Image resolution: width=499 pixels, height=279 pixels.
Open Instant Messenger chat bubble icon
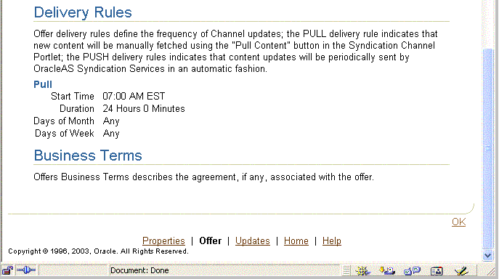(x=412, y=271)
